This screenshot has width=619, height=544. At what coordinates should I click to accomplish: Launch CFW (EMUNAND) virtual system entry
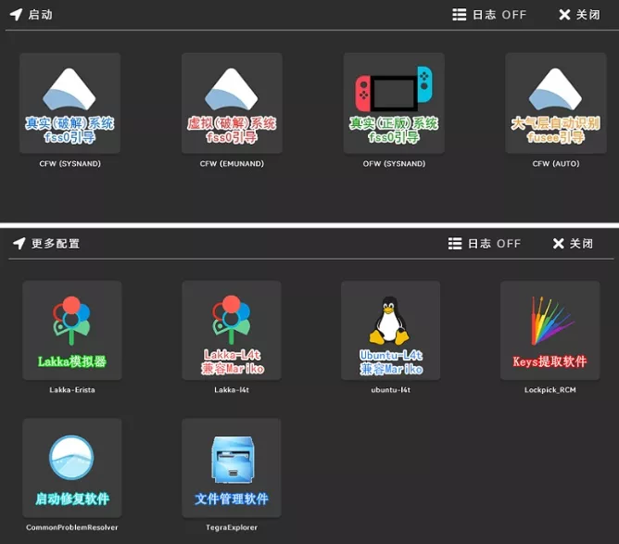(232, 103)
